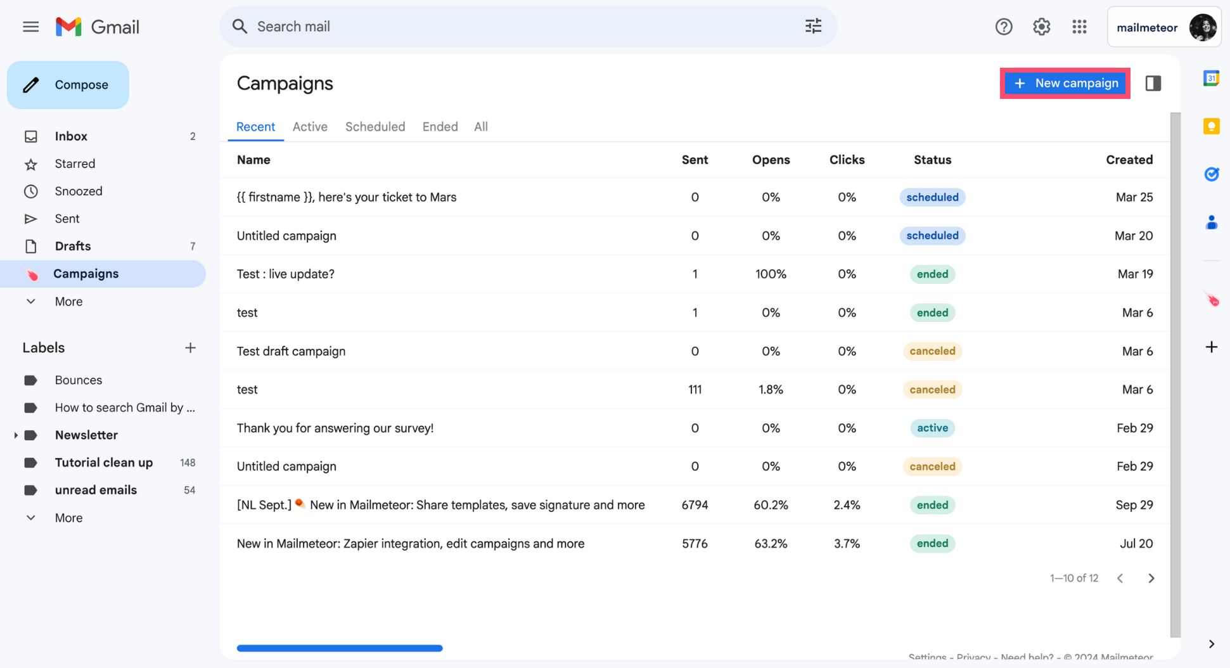Create new label plus icon
Image resolution: width=1230 pixels, height=668 pixels.
(190, 348)
